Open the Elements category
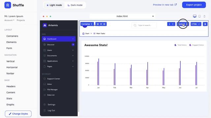The image size is (211, 118). tap(12, 42)
